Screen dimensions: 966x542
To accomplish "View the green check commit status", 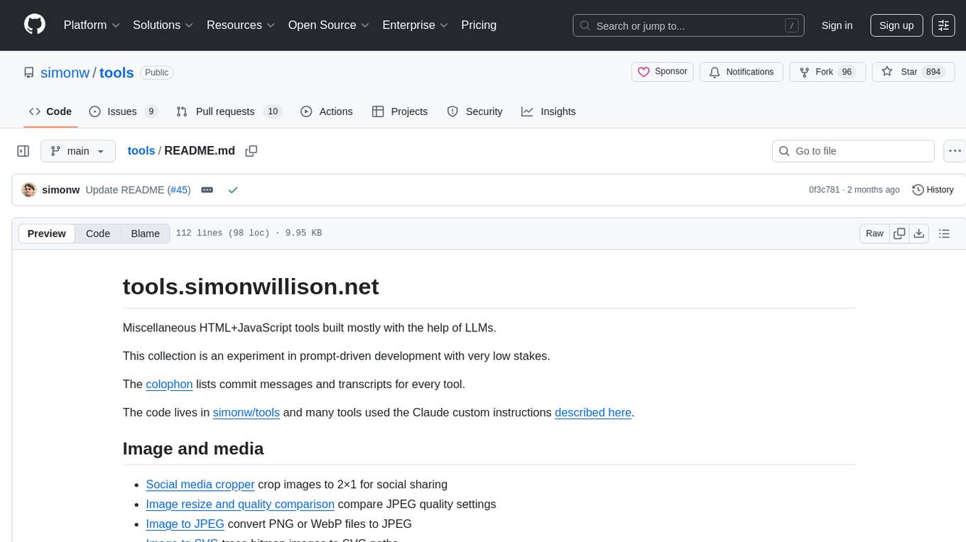I will pos(233,189).
